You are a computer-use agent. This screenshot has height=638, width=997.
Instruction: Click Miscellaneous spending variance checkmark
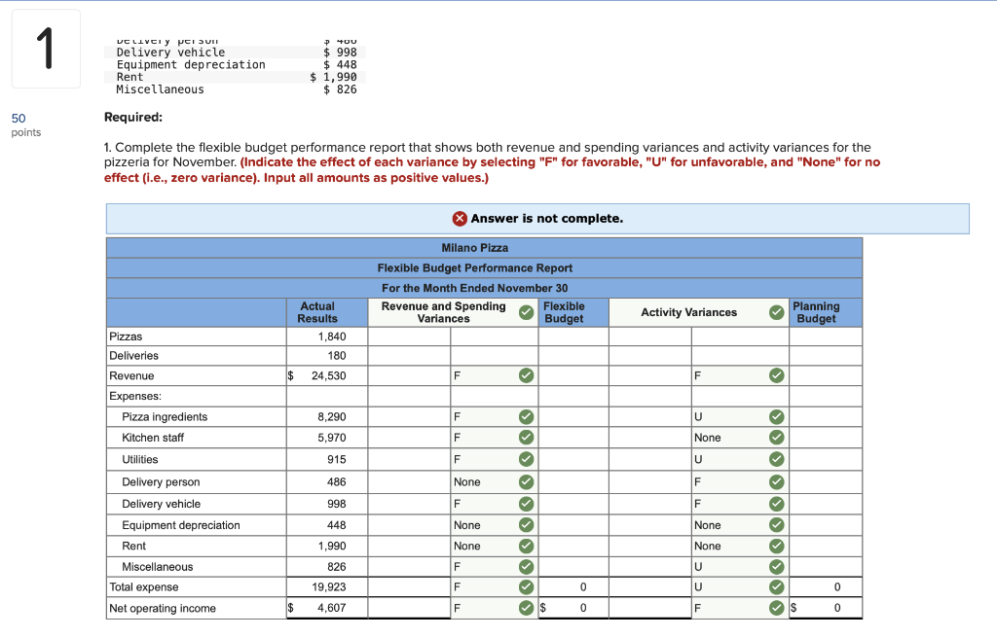526,566
